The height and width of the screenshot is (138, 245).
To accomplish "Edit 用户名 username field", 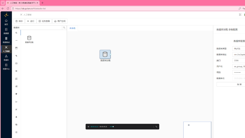I will [x=238, y=66].
